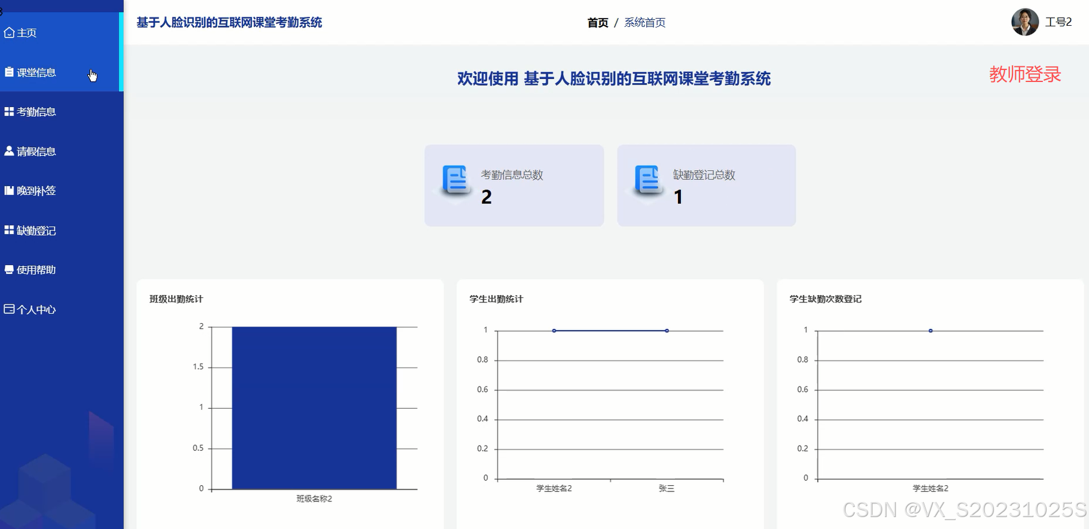This screenshot has width=1089, height=529.
Task: Click the clipboard icon beside 课堂信息
Action: click(9, 72)
